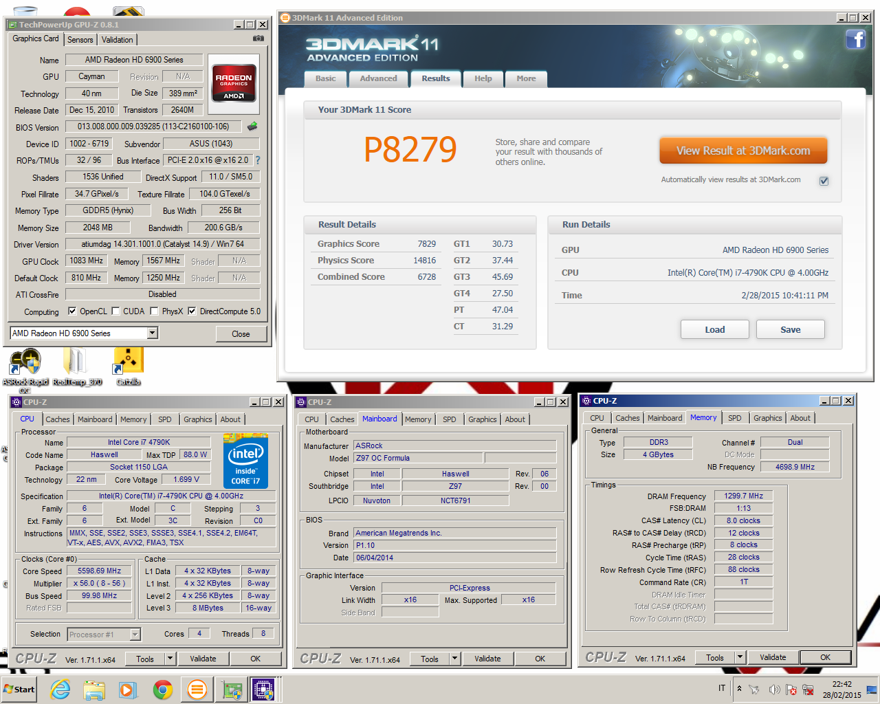880x704 pixels.
Task: Switch to GPU-Z via its taskbar icon
Action: click(x=232, y=689)
